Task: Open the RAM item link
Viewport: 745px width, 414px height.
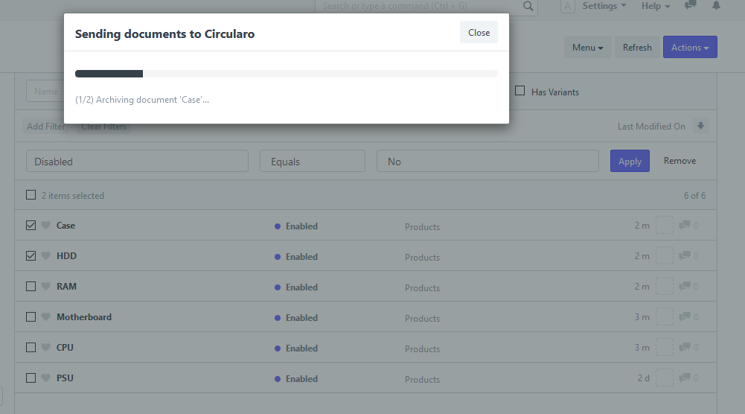Action: (x=66, y=286)
